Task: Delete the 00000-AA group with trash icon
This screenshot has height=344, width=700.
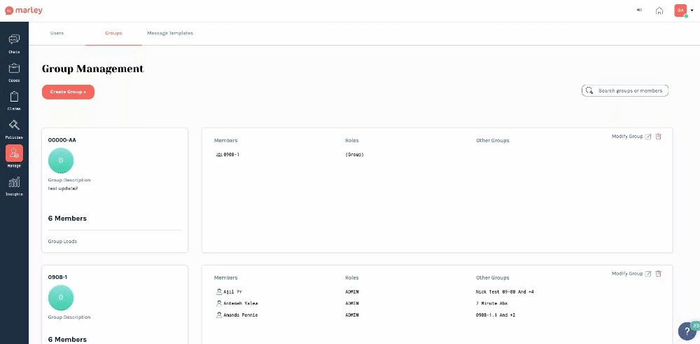Action: [x=658, y=137]
